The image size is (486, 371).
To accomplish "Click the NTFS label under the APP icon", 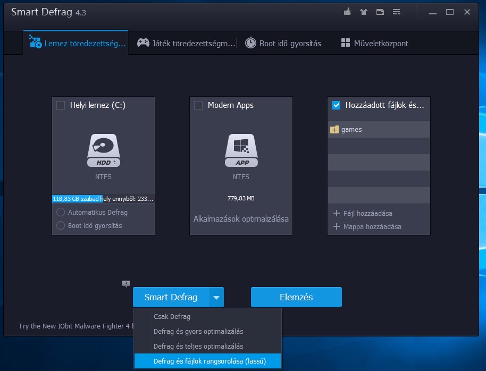I will [241, 176].
